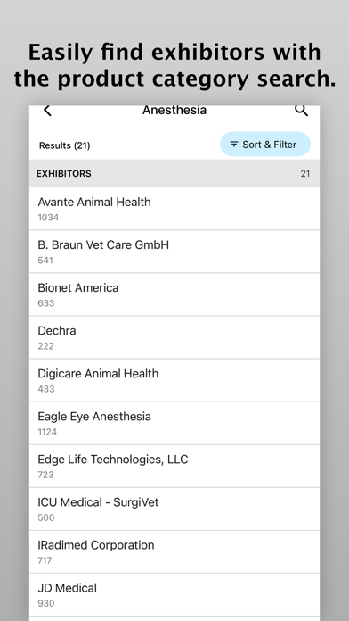
Task: Open Eagle Eye Anesthesia listing
Action: [174, 424]
